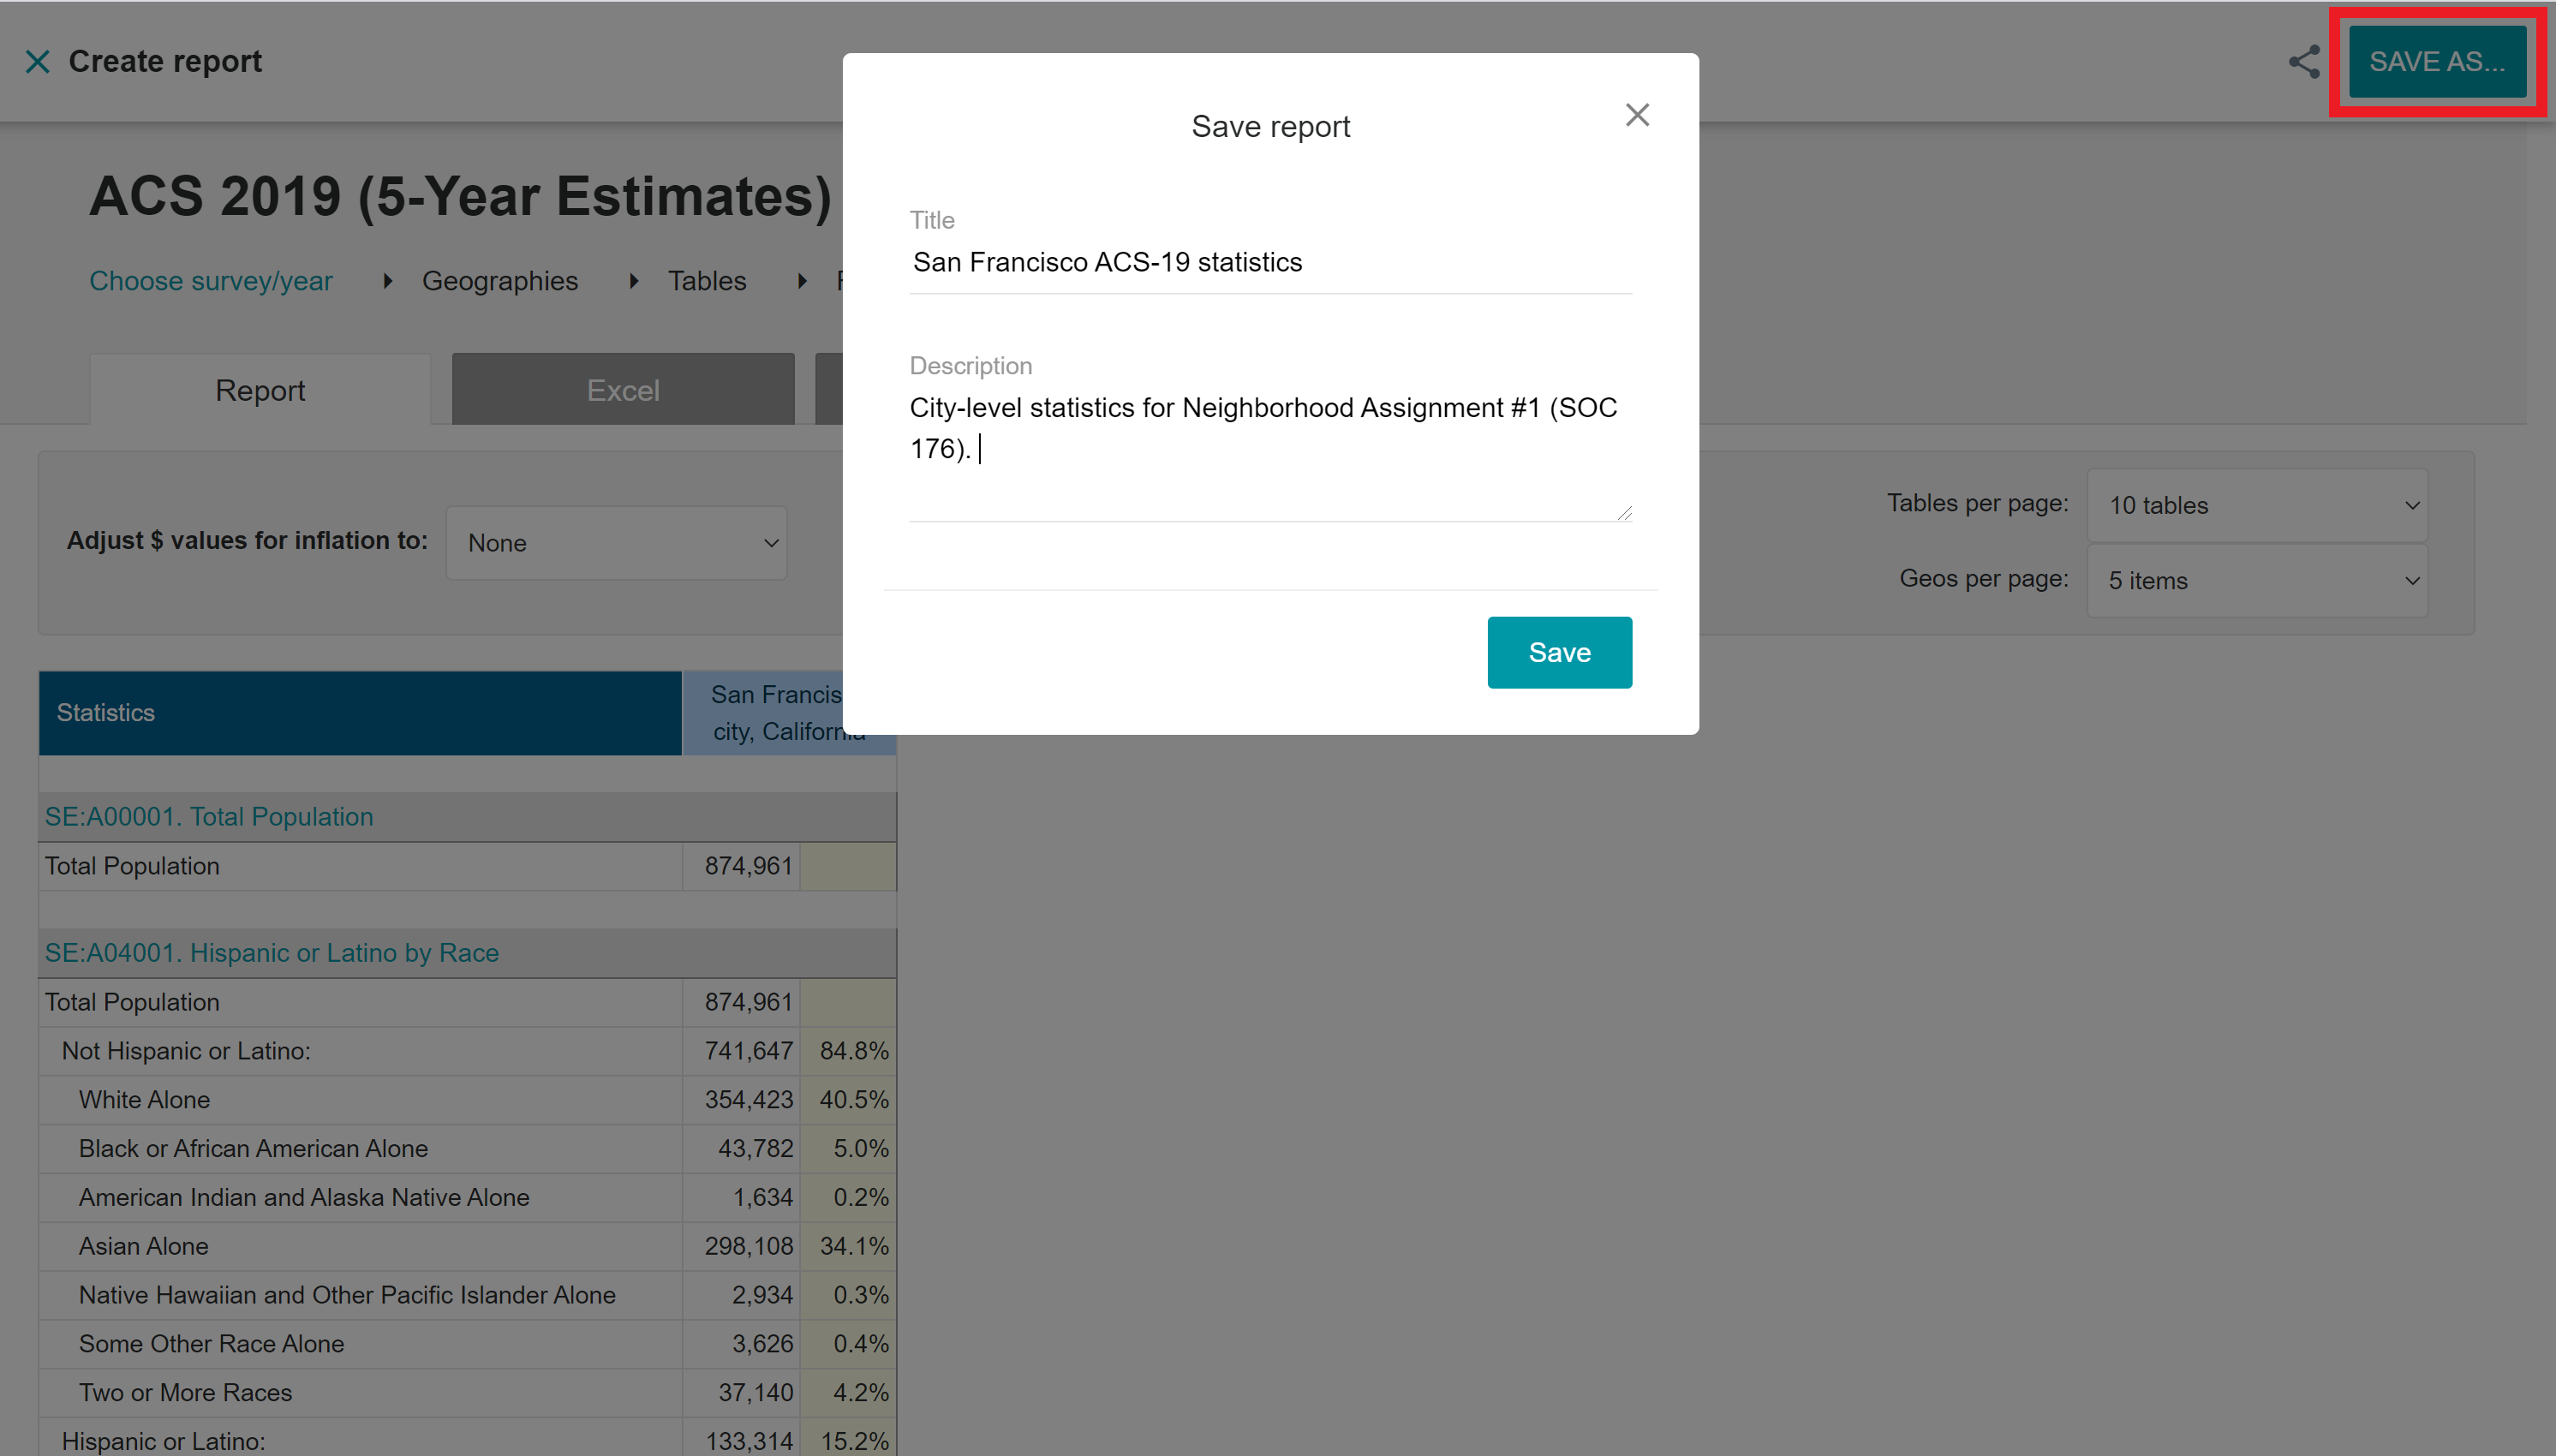The width and height of the screenshot is (2556, 1456).
Task: Close the Save report dialog
Action: [1637, 115]
